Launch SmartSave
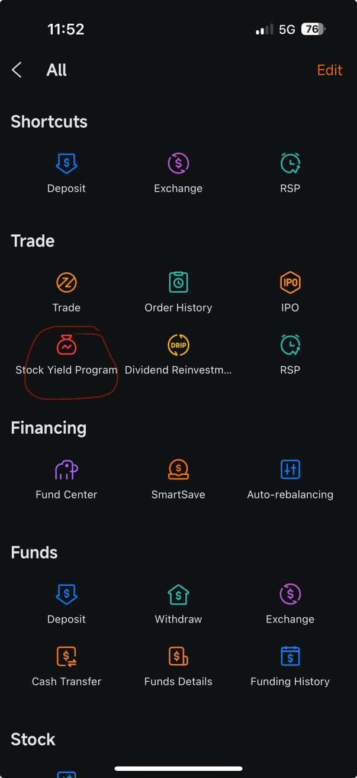The height and width of the screenshot is (778, 357). (x=178, y=469)
